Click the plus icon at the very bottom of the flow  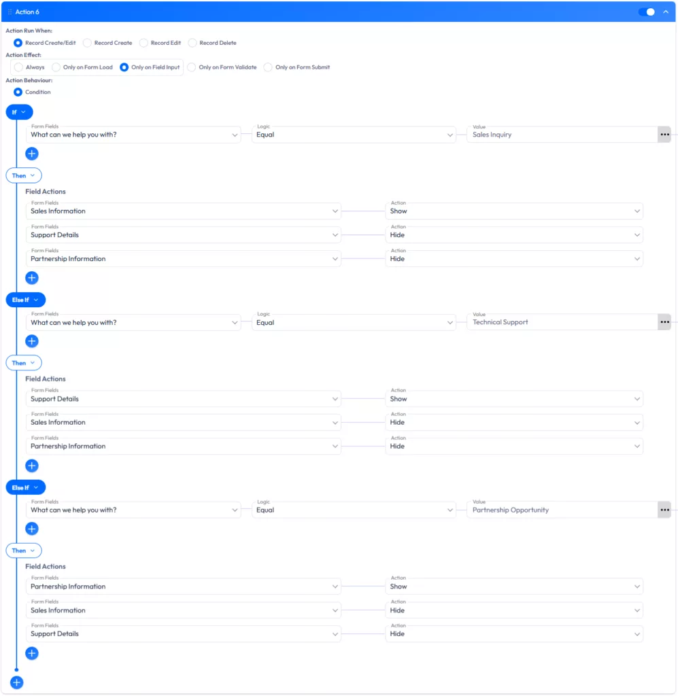(16, 682)
